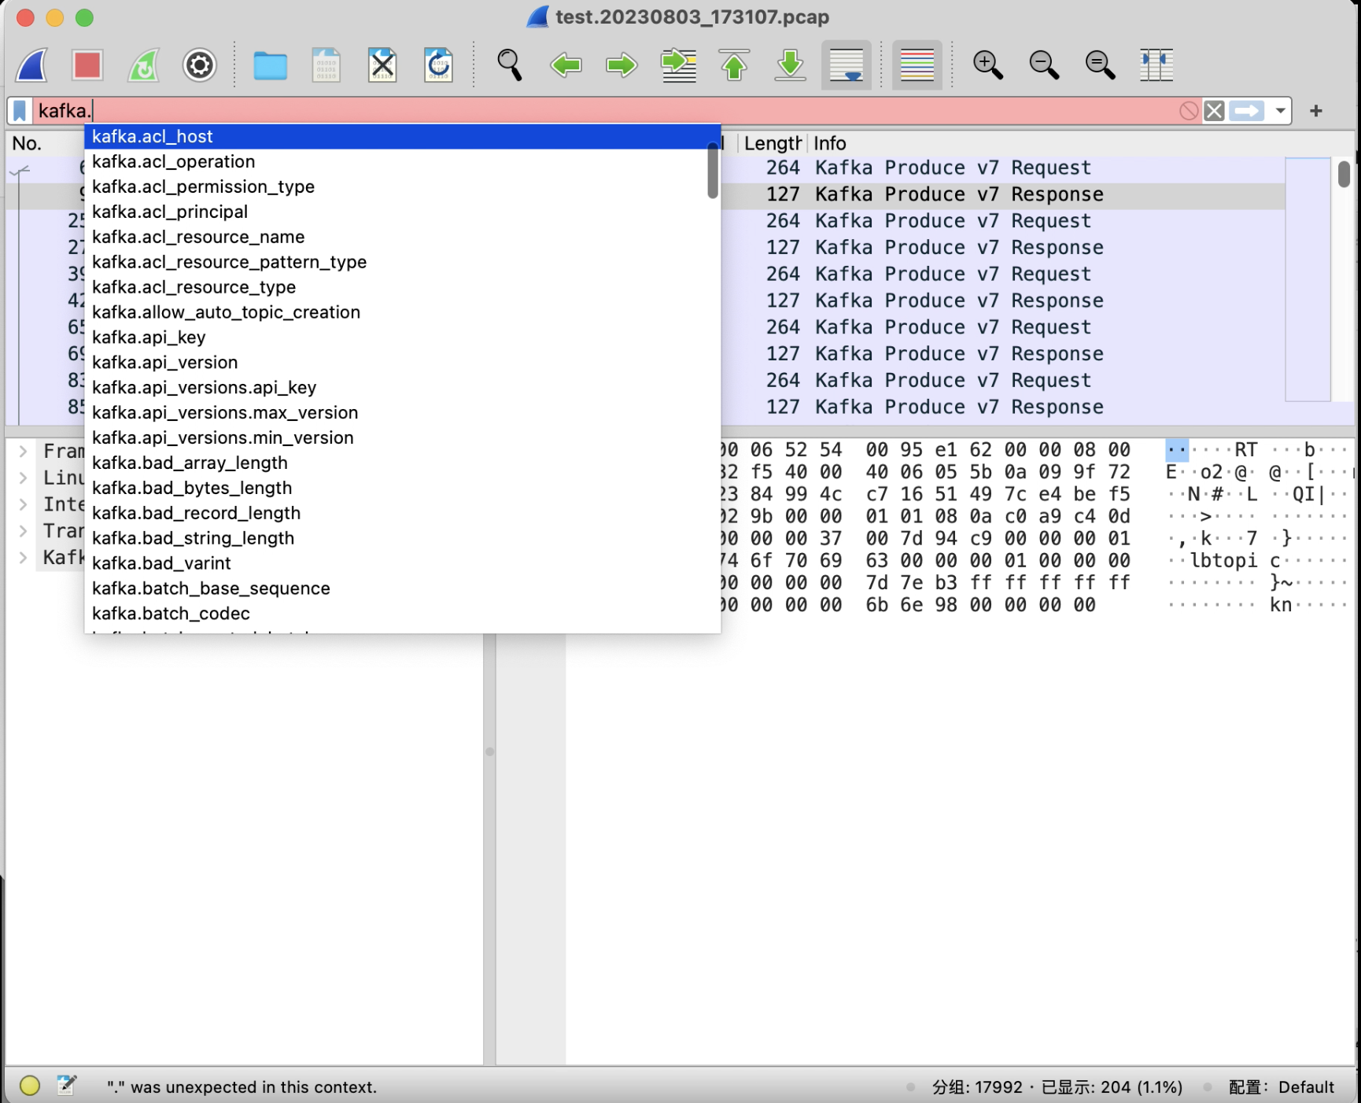Go forward with the green right arrow

point(621,65)
